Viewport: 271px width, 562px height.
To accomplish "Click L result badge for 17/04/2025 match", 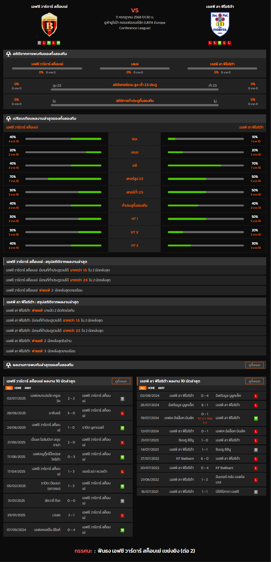I will pos(122,472).
